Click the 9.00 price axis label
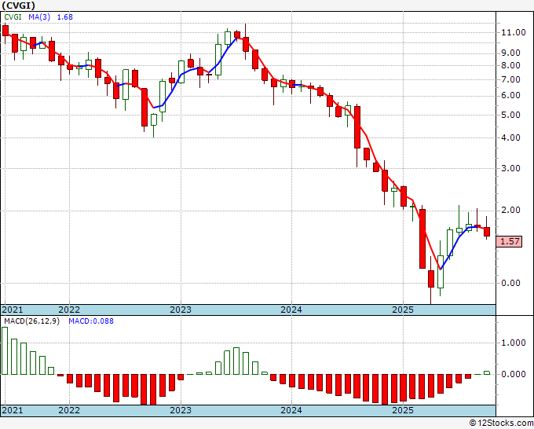The height and width of the screenshot is (429, 534). click(x=510, y=53)
